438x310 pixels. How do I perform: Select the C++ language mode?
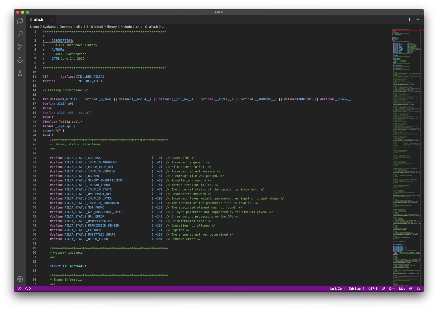[x=392, y=289]
